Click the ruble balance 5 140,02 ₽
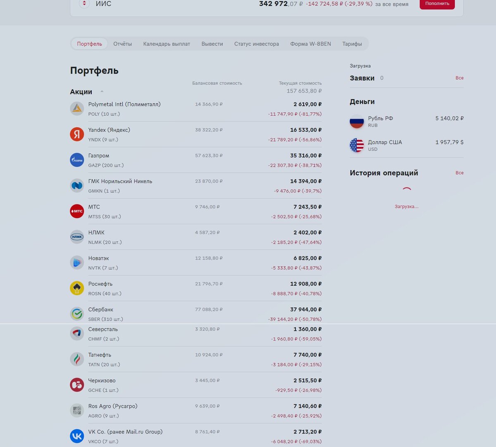Screen dimensions: 496x447 tap(449, 118)
